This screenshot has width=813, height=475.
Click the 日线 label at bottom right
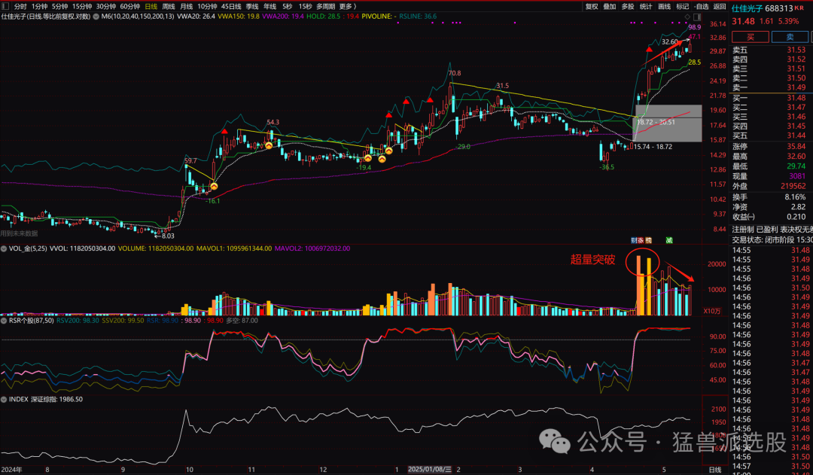(x=714, y=470)
